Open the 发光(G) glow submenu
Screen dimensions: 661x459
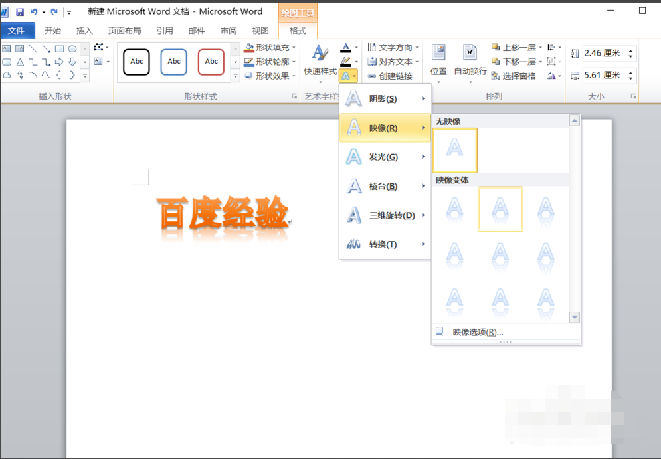(385, 157)
